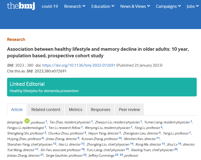Expand the Education menu dropdown
The width and height of the screenshot is (201, 160).
pyautogui.click(x=103, y=6)
